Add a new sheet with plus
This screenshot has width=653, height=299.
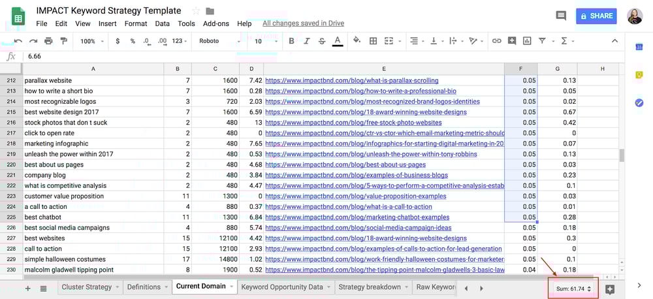click(x=28, y=288)
